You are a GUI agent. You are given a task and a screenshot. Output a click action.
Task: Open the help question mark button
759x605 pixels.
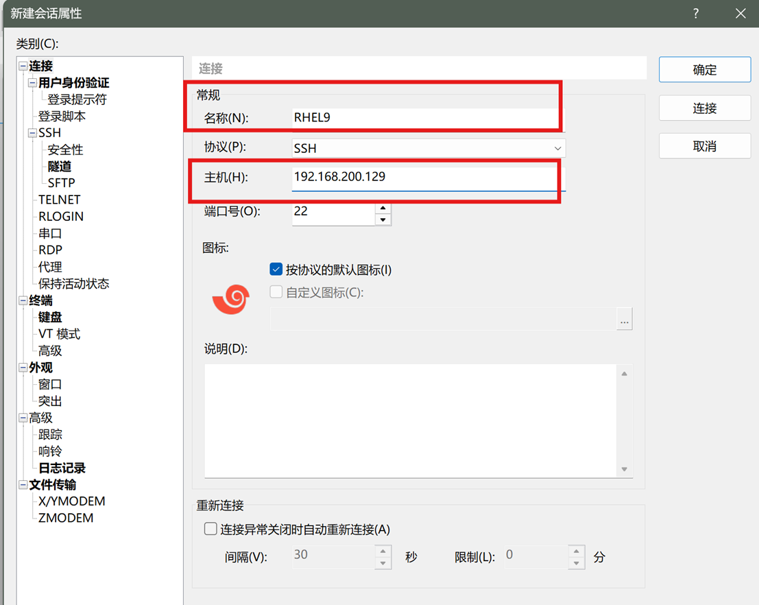[x=696, y=14]
